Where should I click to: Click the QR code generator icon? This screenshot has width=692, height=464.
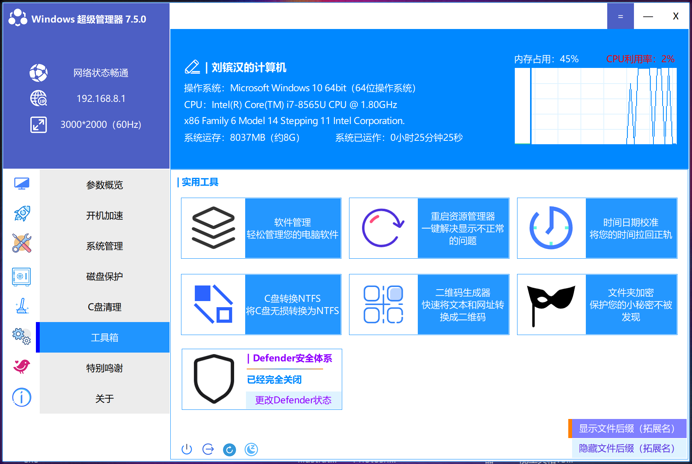[383, 304]
